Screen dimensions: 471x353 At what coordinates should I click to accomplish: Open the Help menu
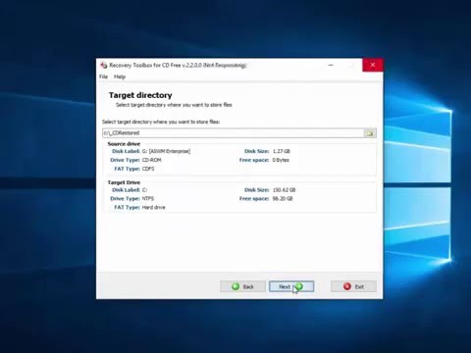120,76
